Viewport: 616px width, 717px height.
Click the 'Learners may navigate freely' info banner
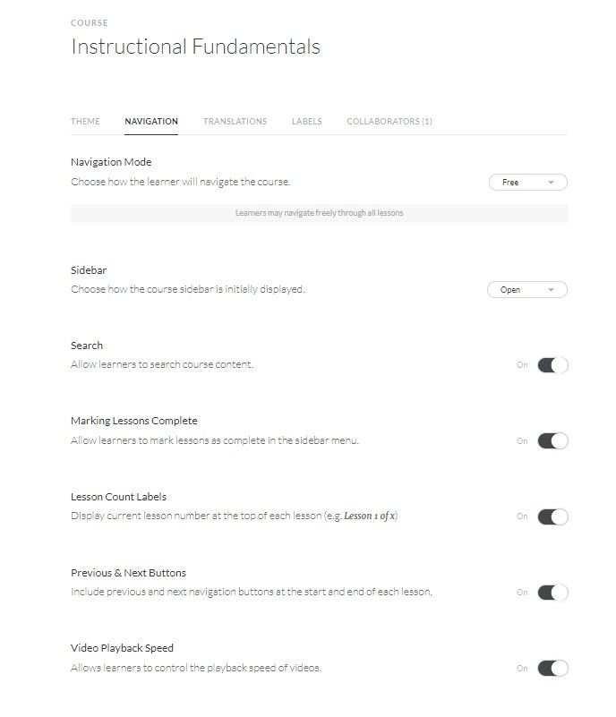click(319, 214)
